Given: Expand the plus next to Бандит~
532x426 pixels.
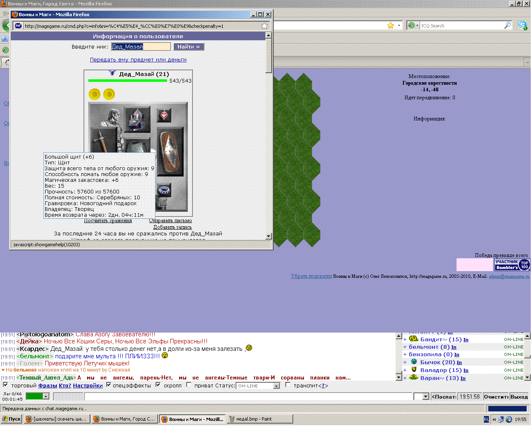Looking at the screenshot, I should pyautogui.click(x=405, y=340).
